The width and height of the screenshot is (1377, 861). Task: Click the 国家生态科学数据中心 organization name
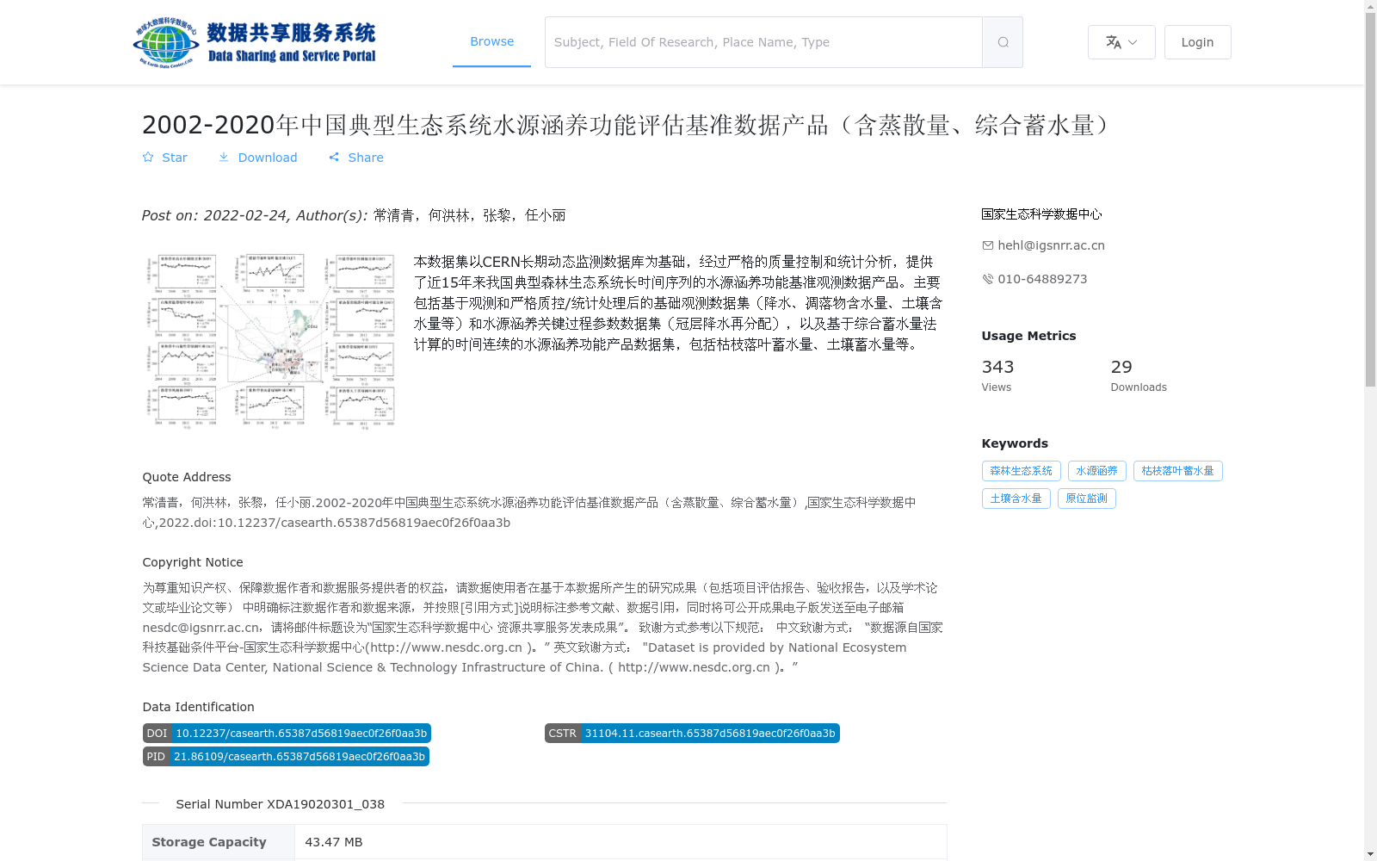(x=1041, y=214)
